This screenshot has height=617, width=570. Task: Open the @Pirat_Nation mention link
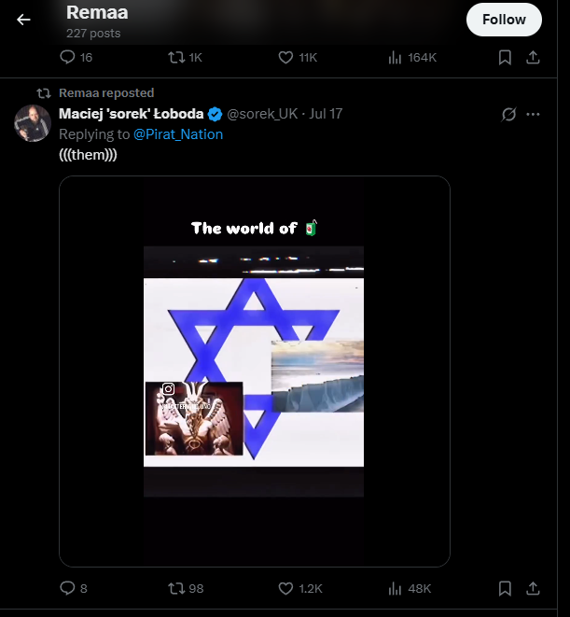[178, 134]
